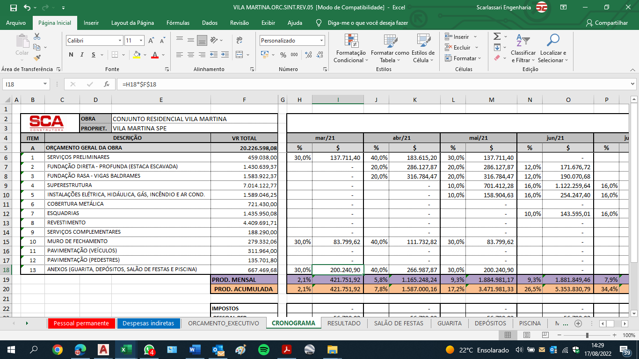
Task: Click the AutoSum sigma icon
Action: (x=497, y=36)
